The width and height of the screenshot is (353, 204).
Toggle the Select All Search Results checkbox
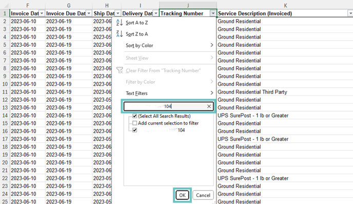(134, 116)
